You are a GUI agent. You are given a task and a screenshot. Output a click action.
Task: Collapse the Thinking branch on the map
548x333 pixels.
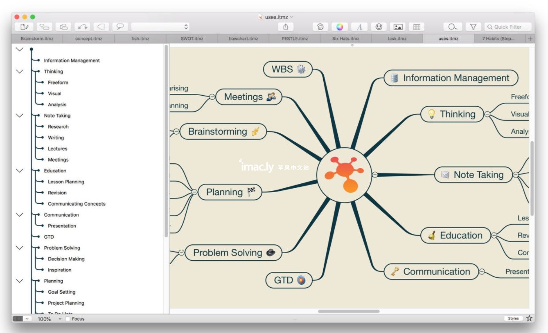tap(487, 114)
